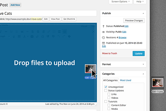Click the cat-3.jpg desktop file label
The image size is (166, 111).
(x=157, y=91)
